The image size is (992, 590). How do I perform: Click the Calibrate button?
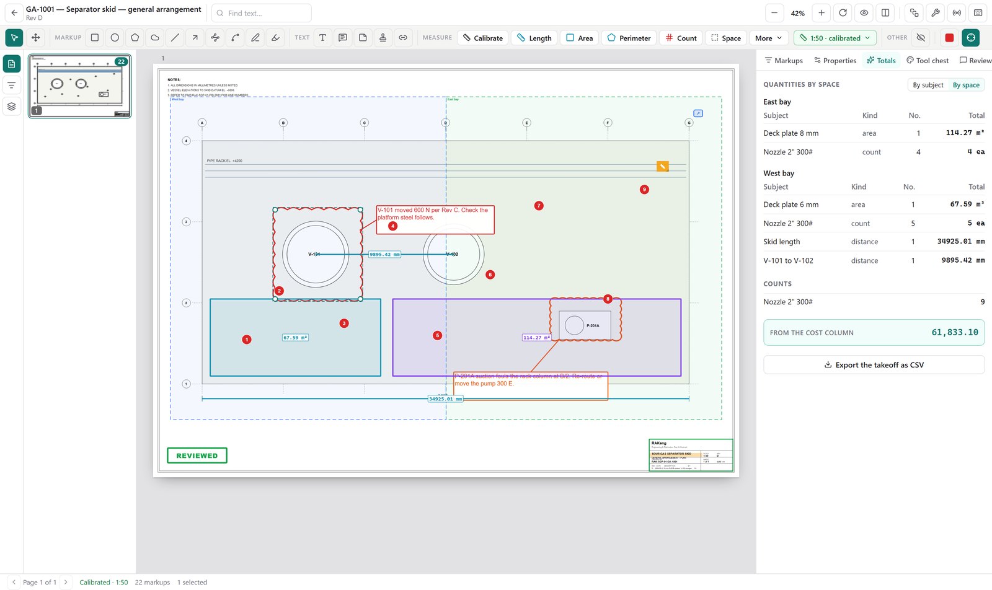coord(483,38)
